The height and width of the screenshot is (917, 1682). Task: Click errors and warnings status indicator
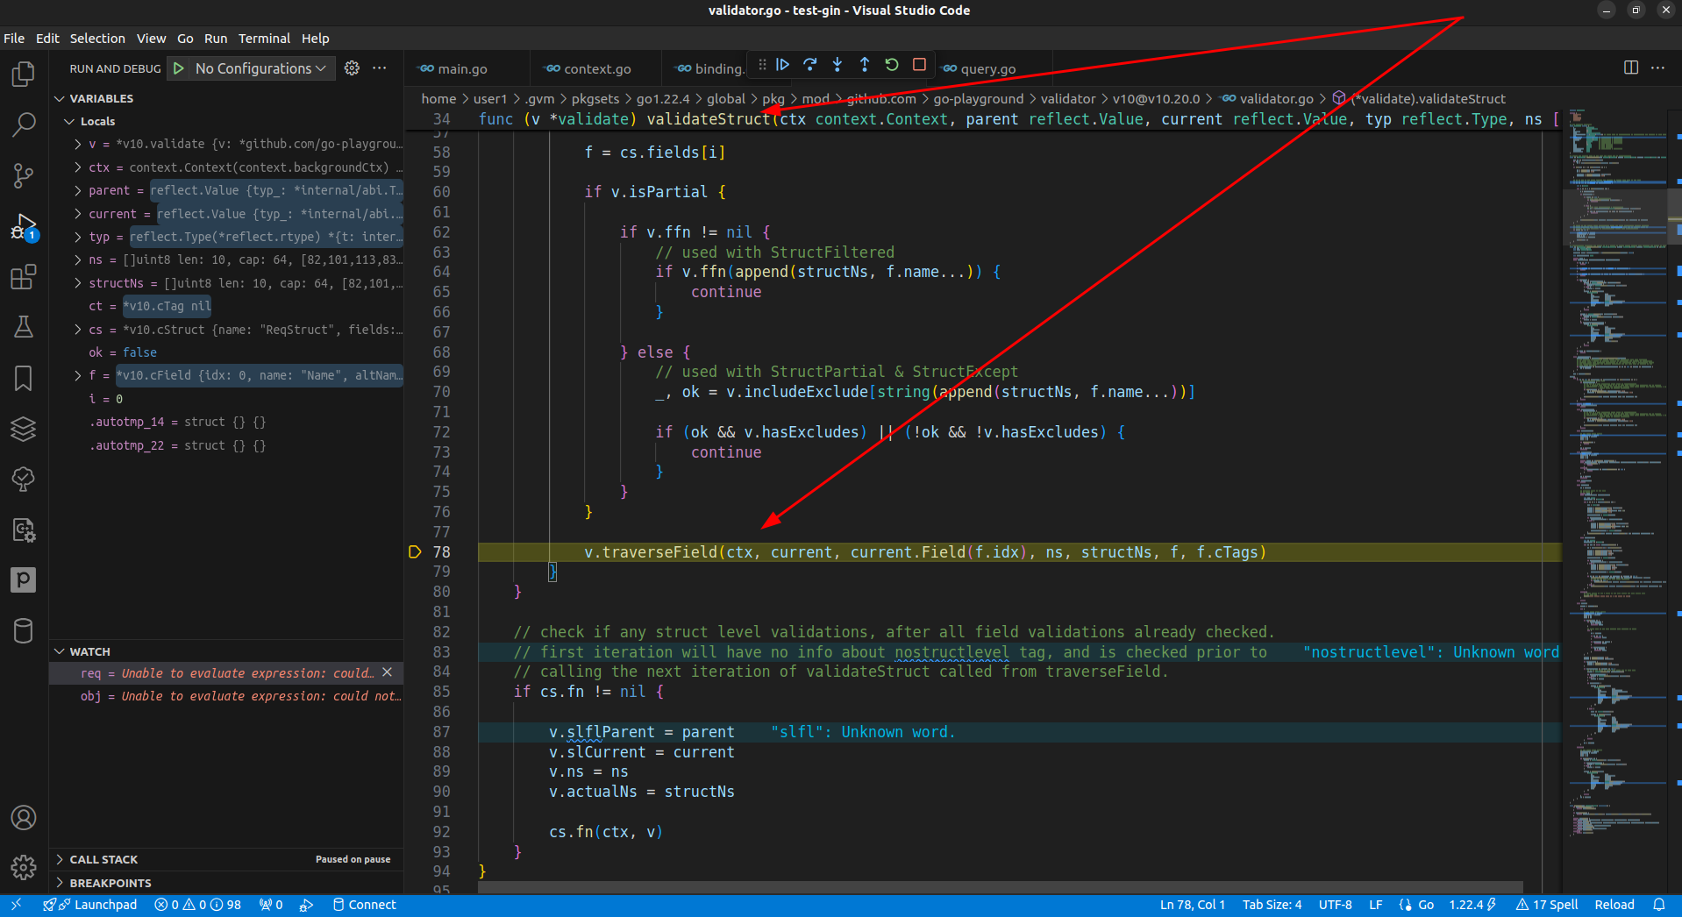[197, 905]
